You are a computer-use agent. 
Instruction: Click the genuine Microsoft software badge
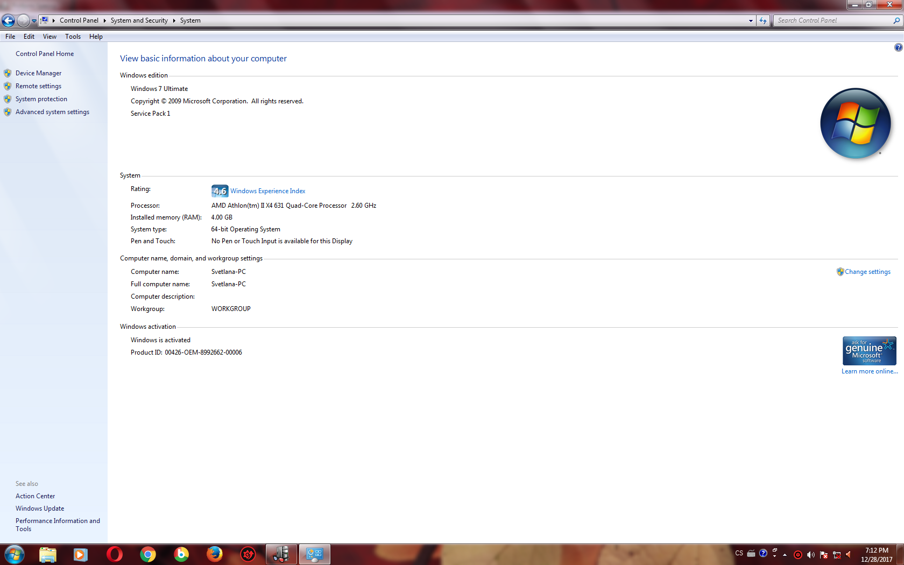coord(869,351)
